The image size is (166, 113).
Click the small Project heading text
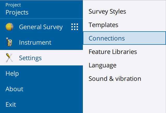tap(13, 5)
